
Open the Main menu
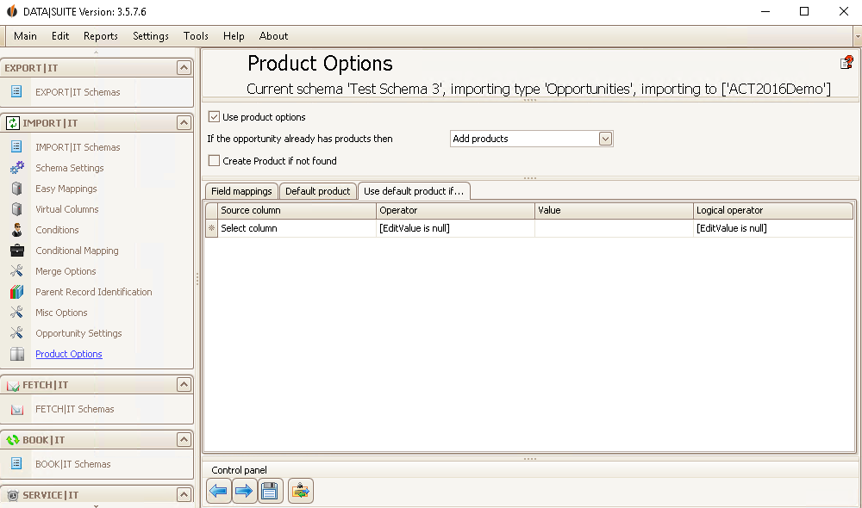click(x=25, y=35)
